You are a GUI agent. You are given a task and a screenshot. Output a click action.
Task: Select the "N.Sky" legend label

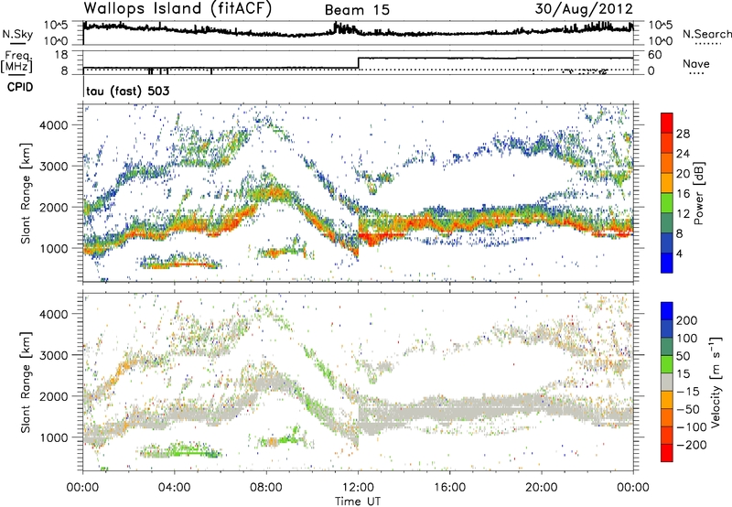point(17,34)
